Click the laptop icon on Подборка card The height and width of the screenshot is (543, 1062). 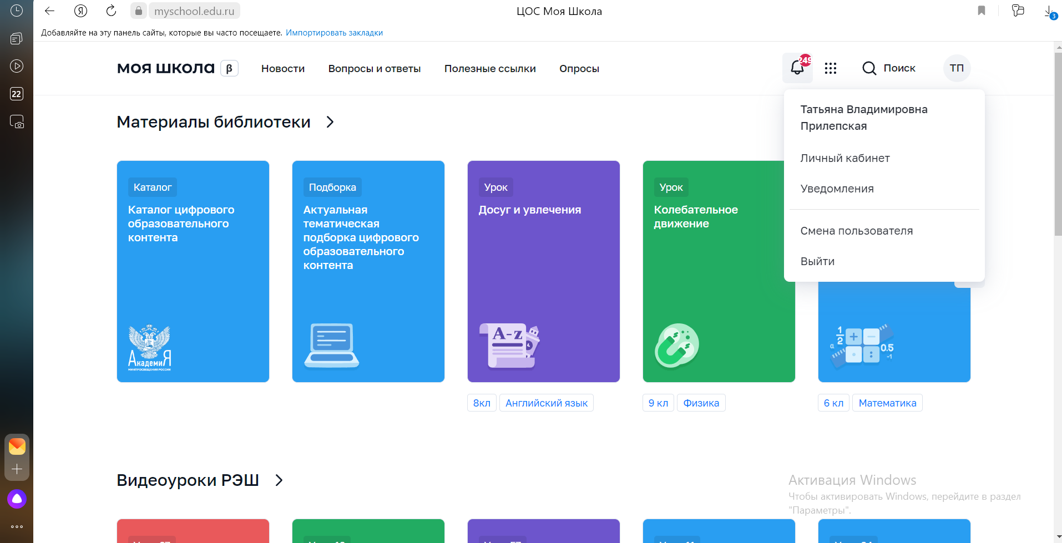[x=331, y=346]
